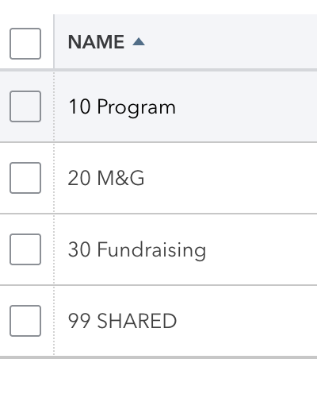
Task: Open the 10 Program entry
Action: coord(122,106)
